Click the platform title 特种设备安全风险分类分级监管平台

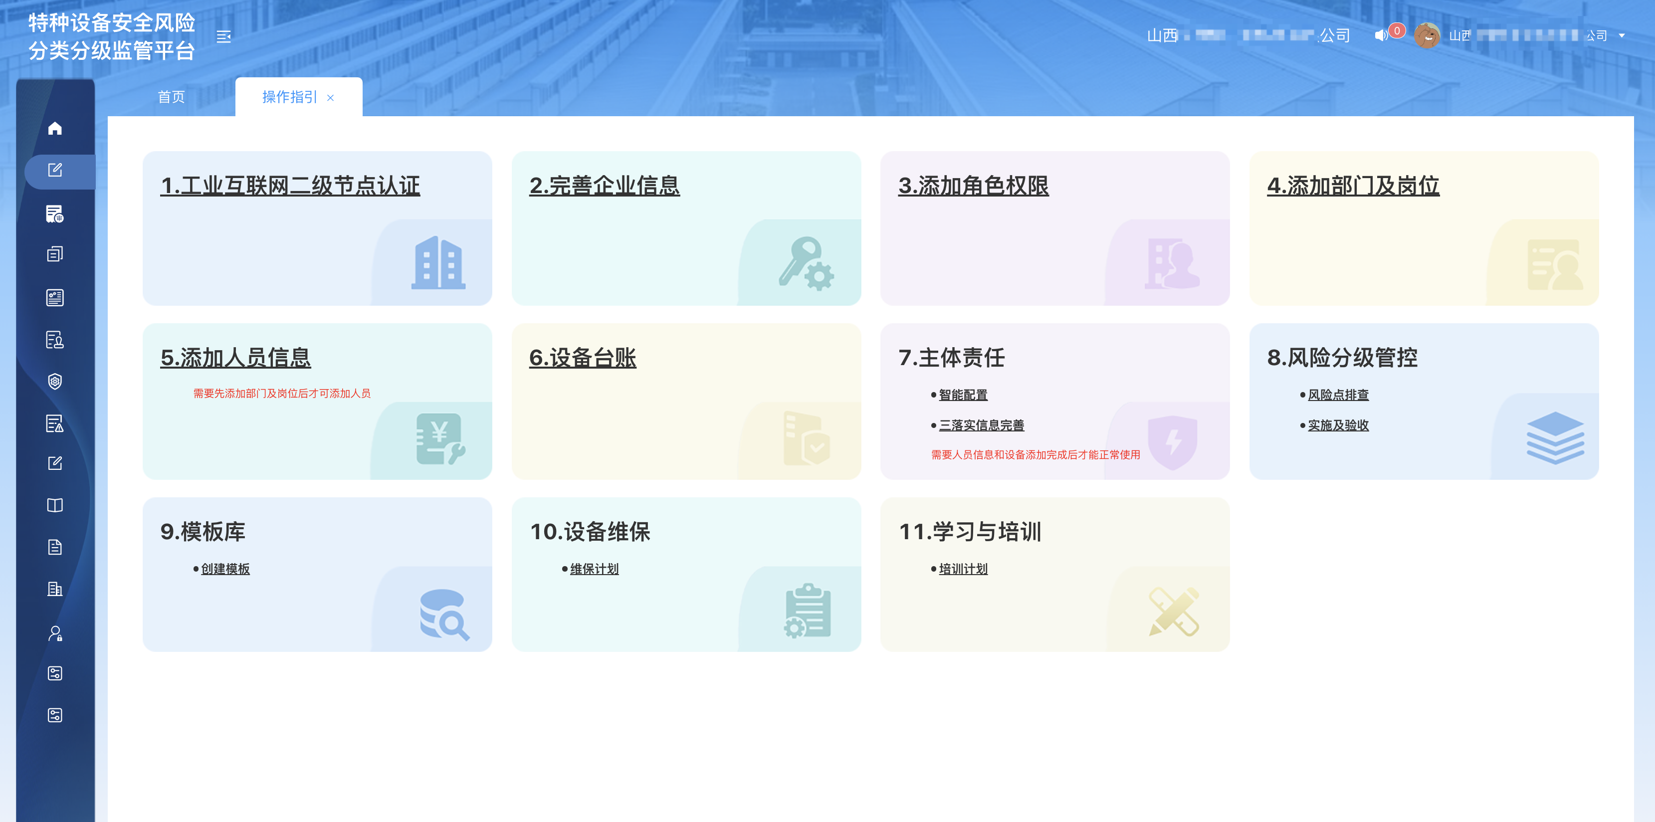[112, 36]
